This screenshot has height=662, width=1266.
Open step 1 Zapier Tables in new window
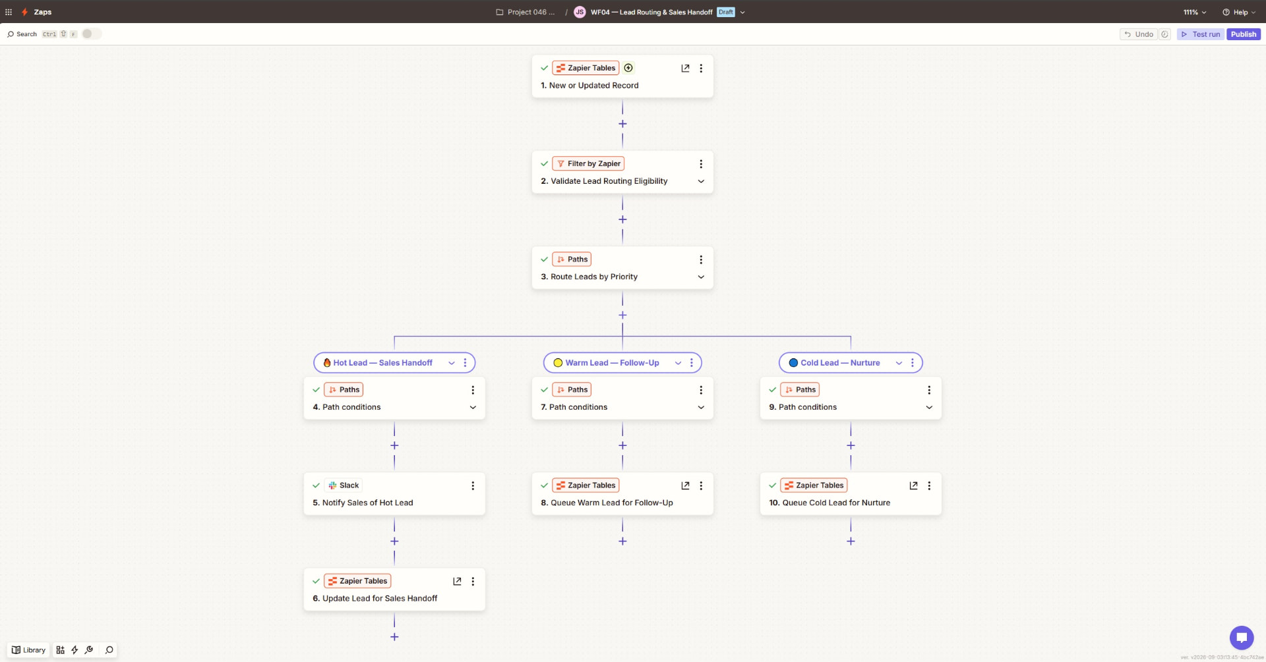click(x=685, y=68)
